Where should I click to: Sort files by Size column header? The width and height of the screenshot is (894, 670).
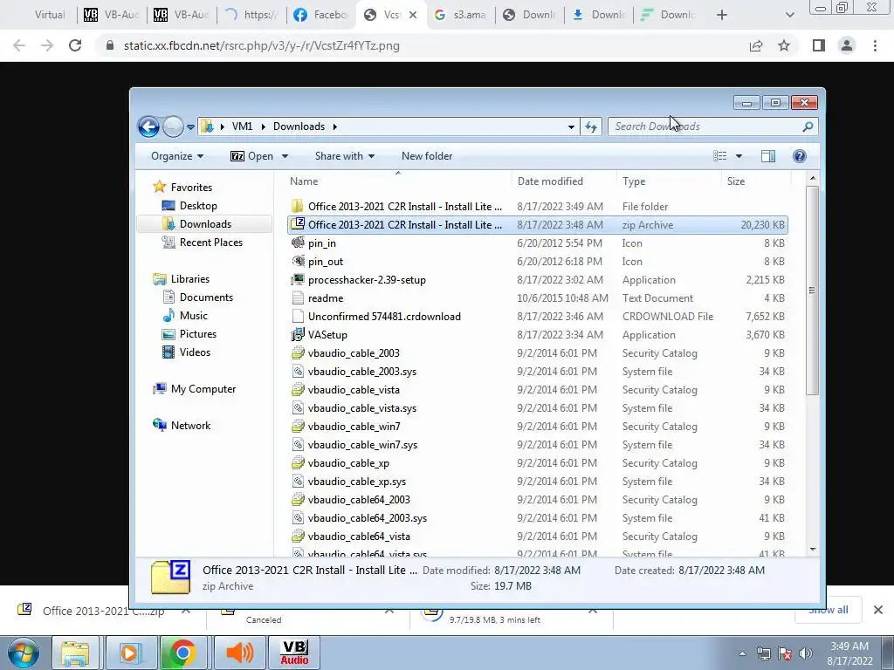click(735, 181)
